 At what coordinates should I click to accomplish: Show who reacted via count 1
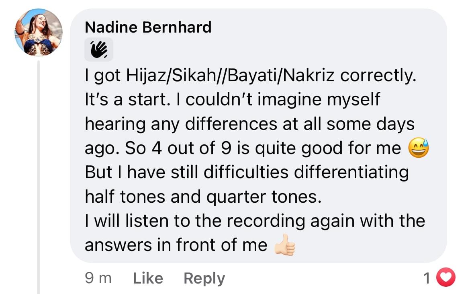click(427, 278)
